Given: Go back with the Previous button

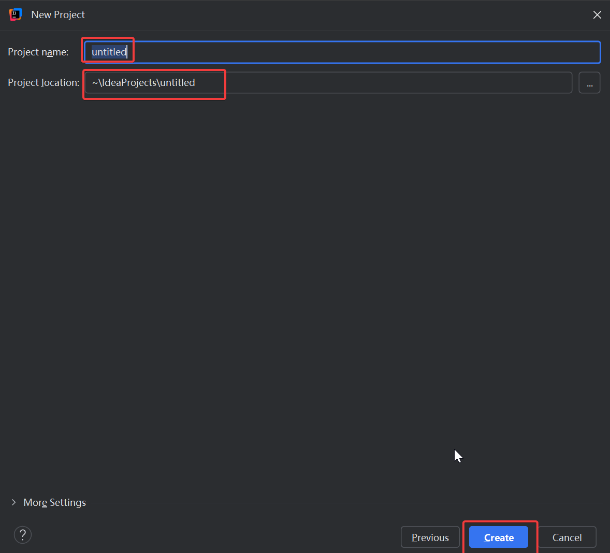Looking at the screenshot, I should coord(430,537).
